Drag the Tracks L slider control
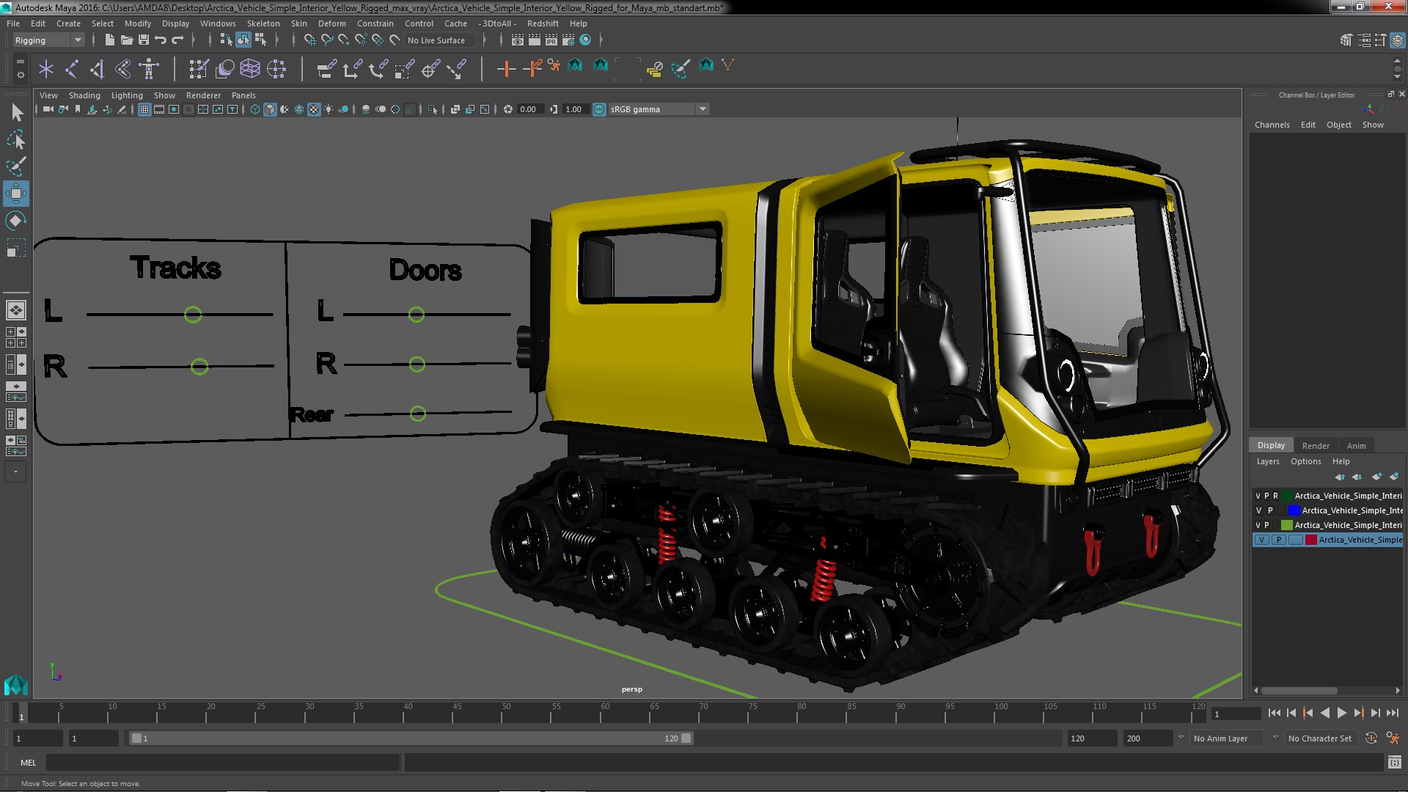 [192, 313]
